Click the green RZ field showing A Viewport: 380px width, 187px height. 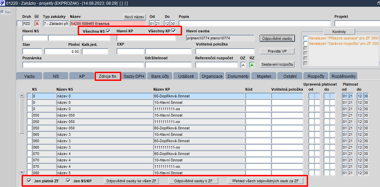[x=252, y=65]
